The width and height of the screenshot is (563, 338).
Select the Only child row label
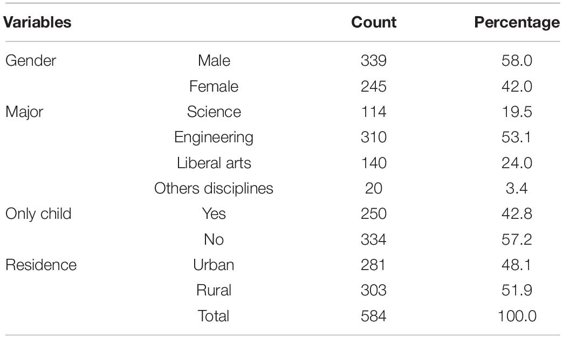pos(38,214)
